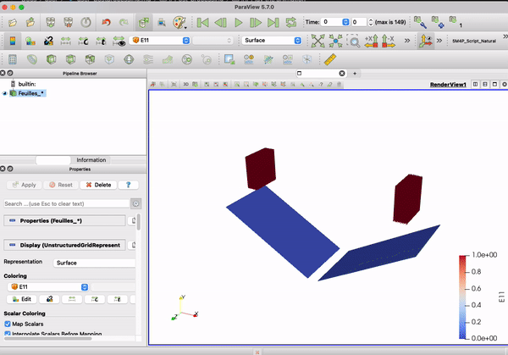Uncheck the Map Scalars checkbox
Image resolution: width=508 pixels, height=355 pixels.
point(8,324)
